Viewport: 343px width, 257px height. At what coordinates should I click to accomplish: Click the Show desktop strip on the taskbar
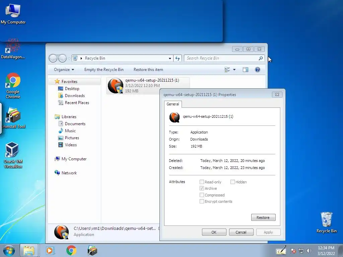coord(341,250)
